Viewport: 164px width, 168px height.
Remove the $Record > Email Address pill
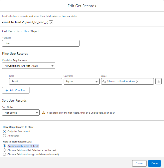point(137,82)
